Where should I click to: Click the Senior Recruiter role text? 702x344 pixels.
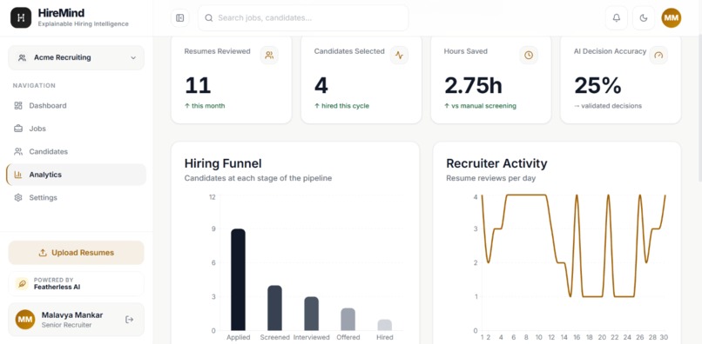[x=67, y=325]
